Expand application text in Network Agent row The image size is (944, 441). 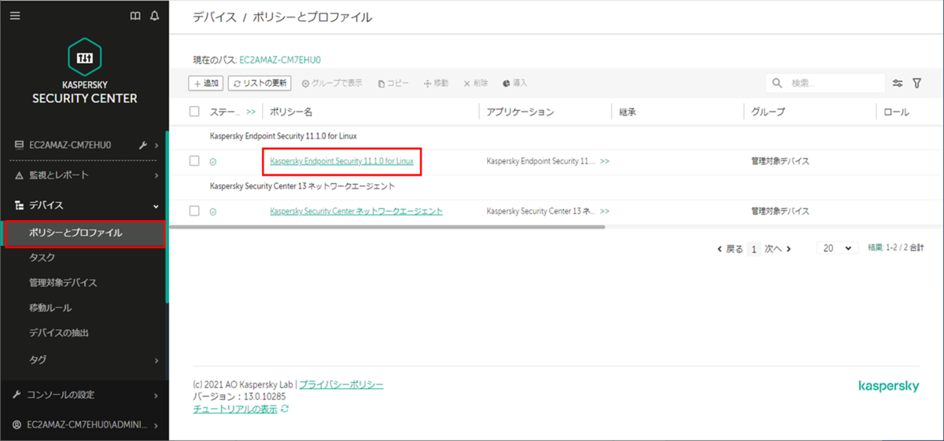coord(605,211)
